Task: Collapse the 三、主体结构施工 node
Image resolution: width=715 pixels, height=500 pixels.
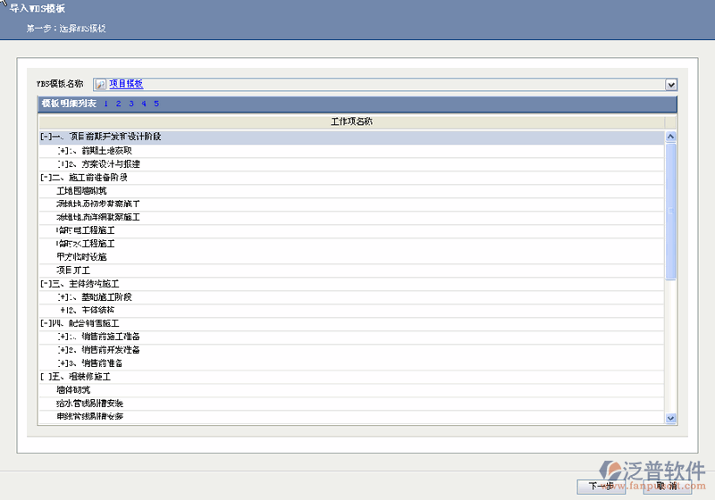Action: click(45, 284)
